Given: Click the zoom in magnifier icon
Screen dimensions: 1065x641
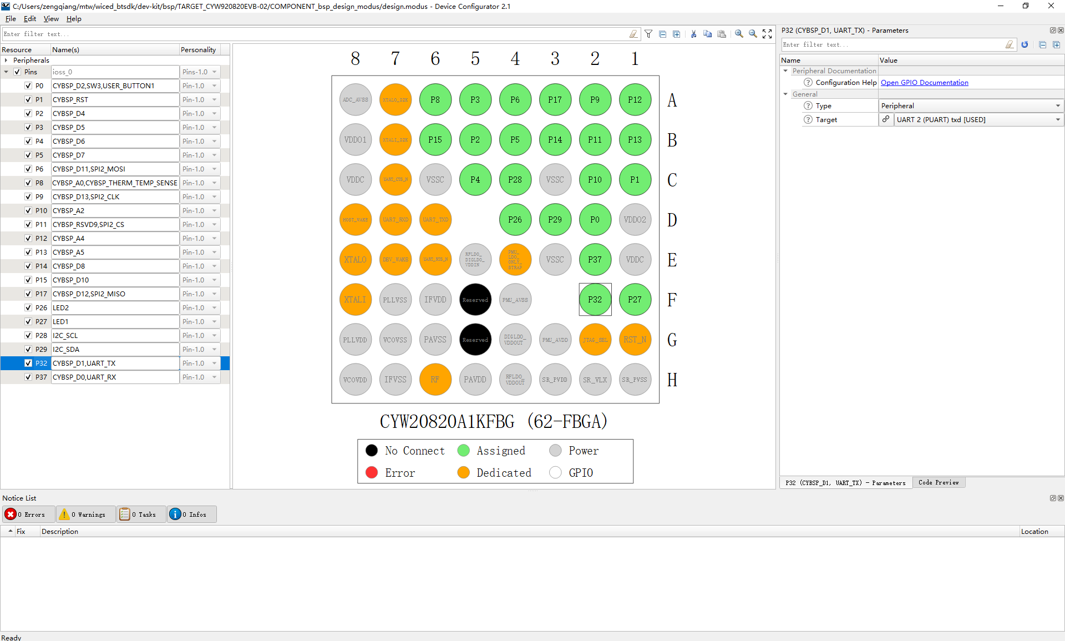Looking at the screenshot, I should pos(739,34).
